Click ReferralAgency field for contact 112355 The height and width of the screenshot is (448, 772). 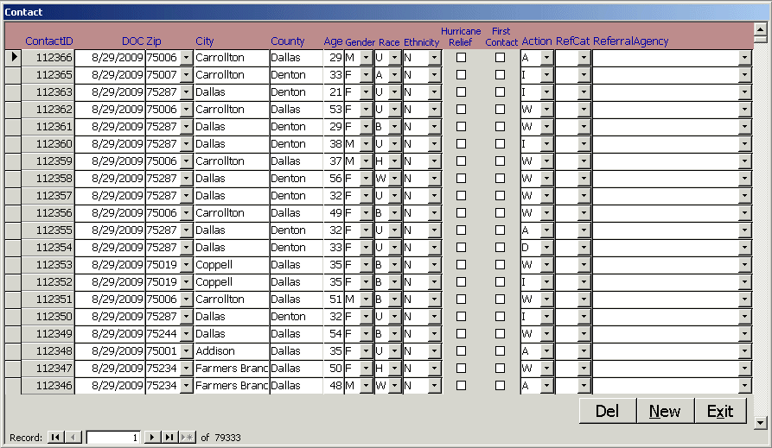[x=666, y=230]
